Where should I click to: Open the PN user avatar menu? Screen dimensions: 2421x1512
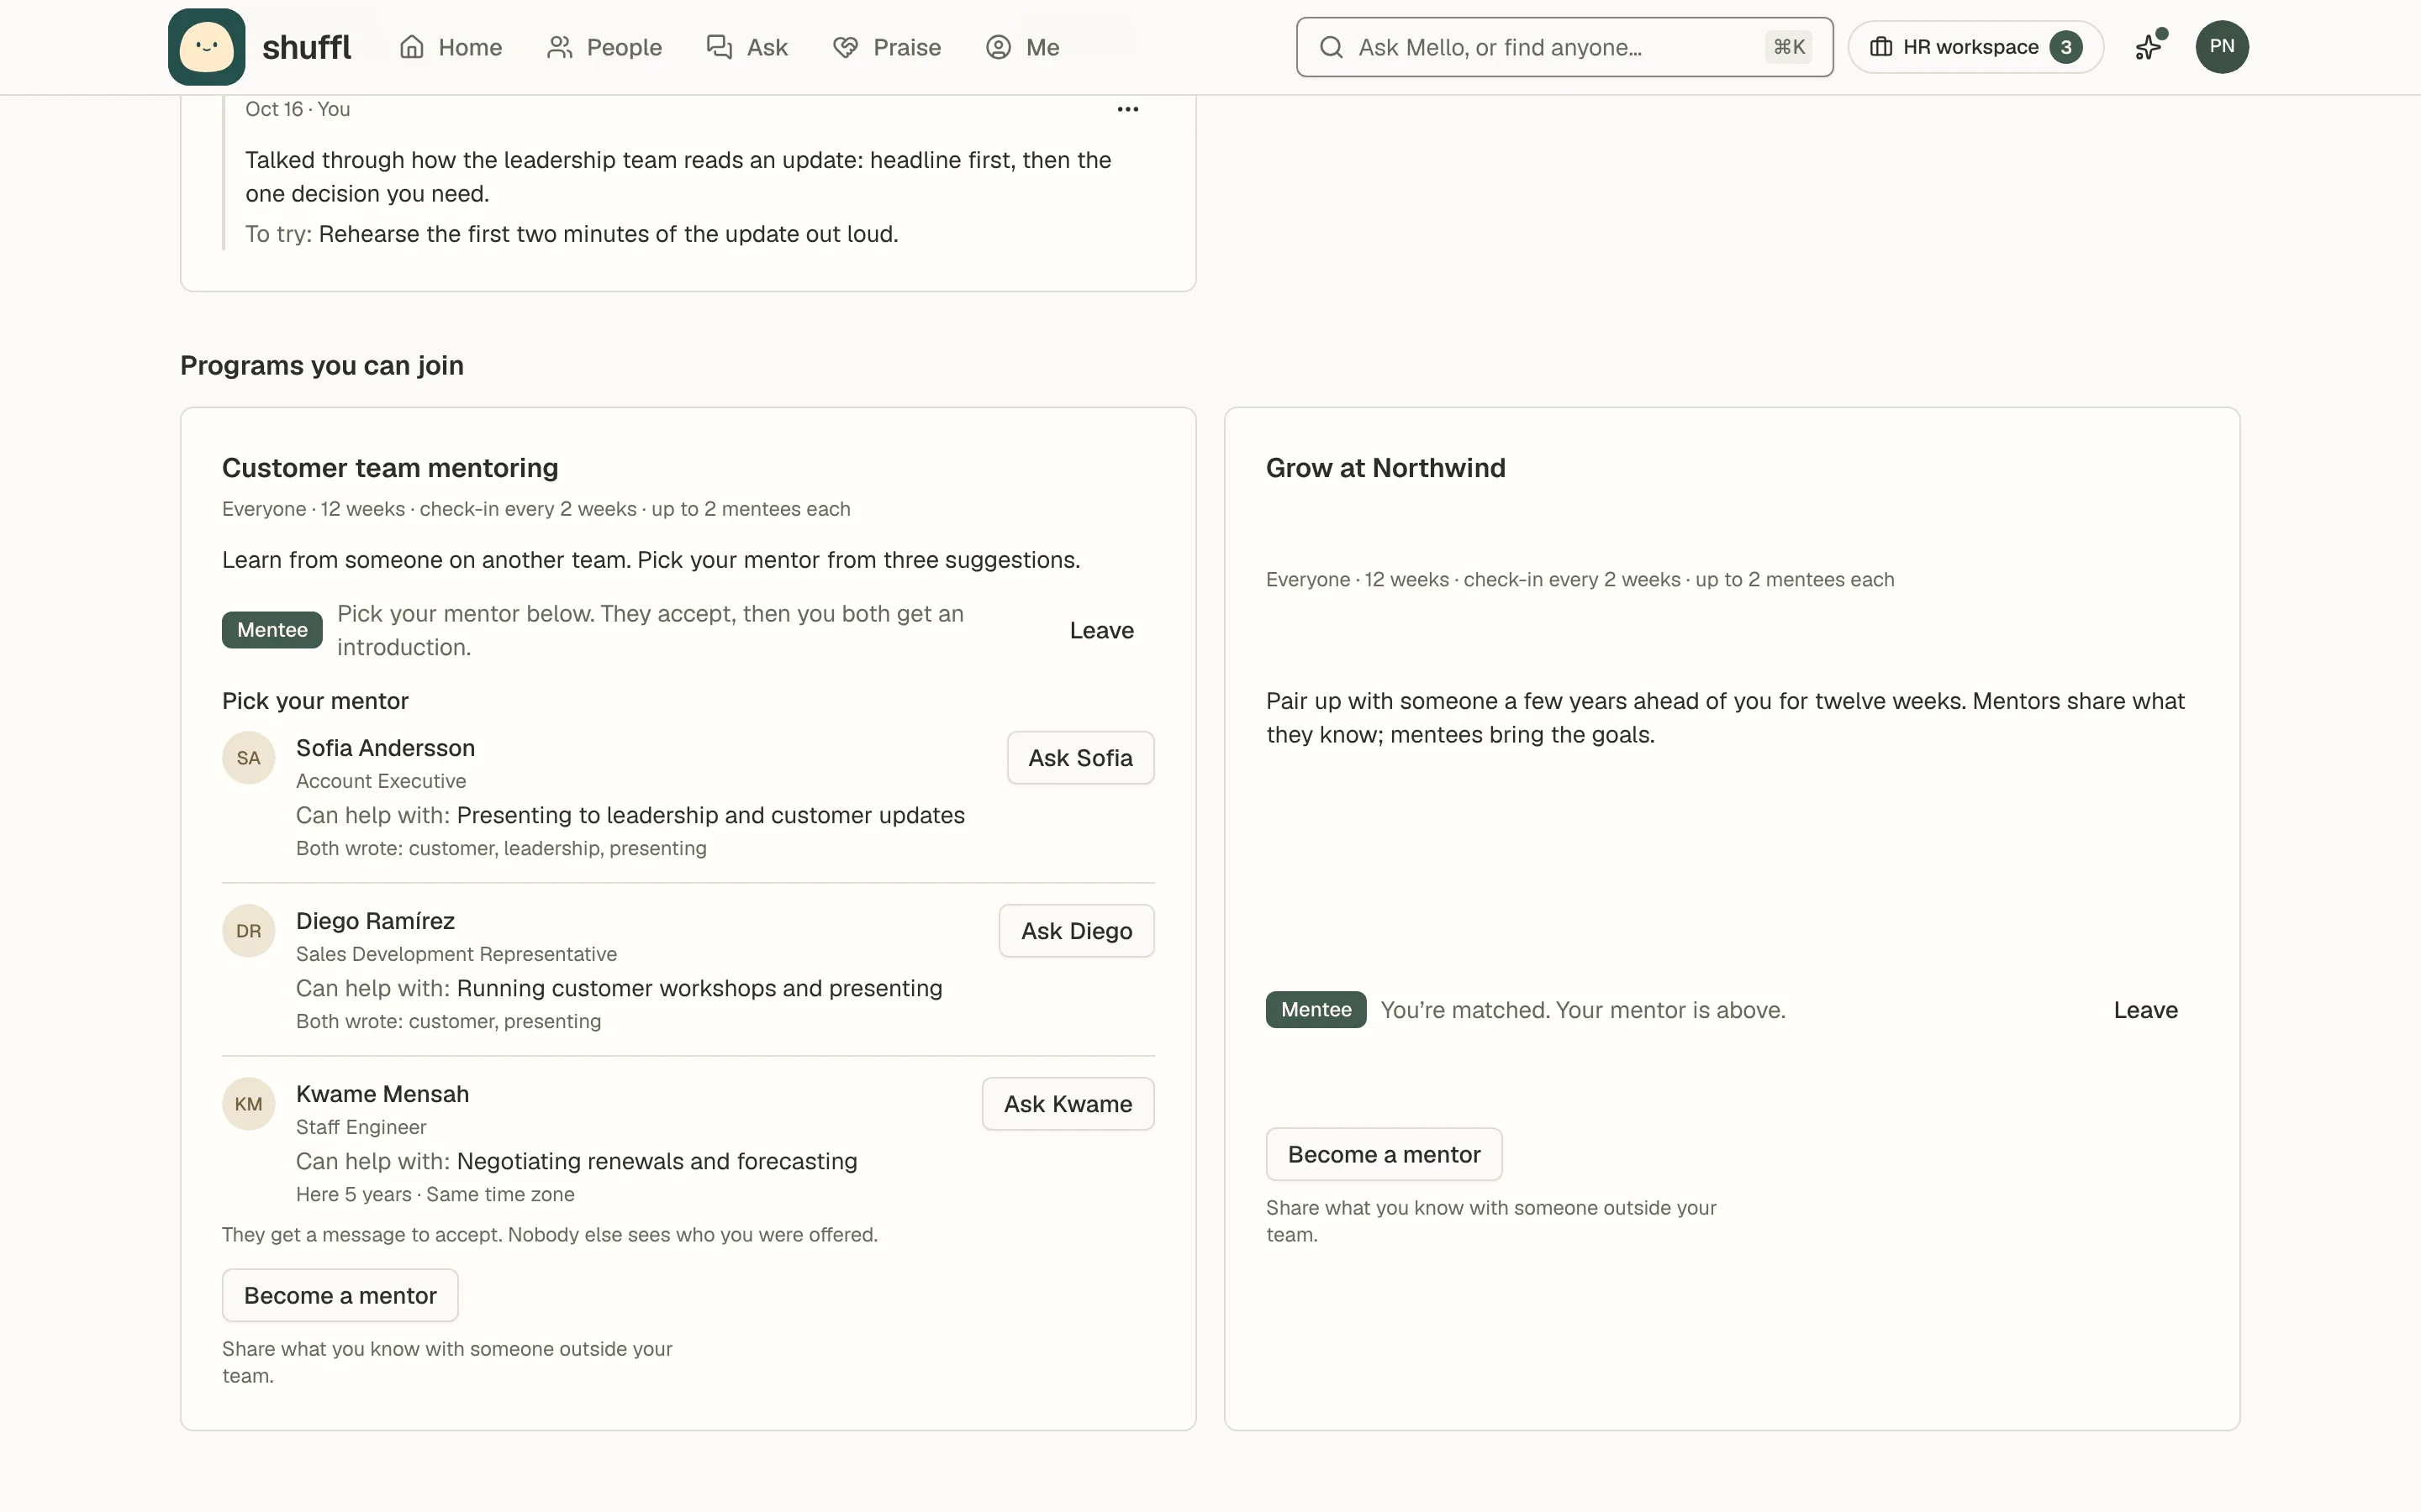click(2222, 47)
